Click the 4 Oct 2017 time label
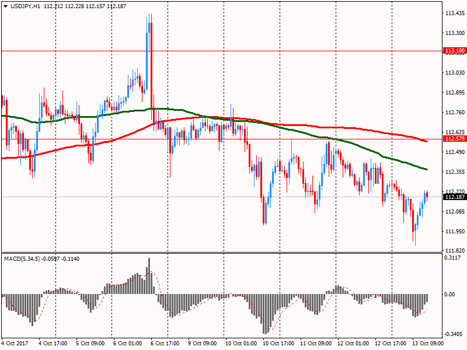 [x=15, y=344]
